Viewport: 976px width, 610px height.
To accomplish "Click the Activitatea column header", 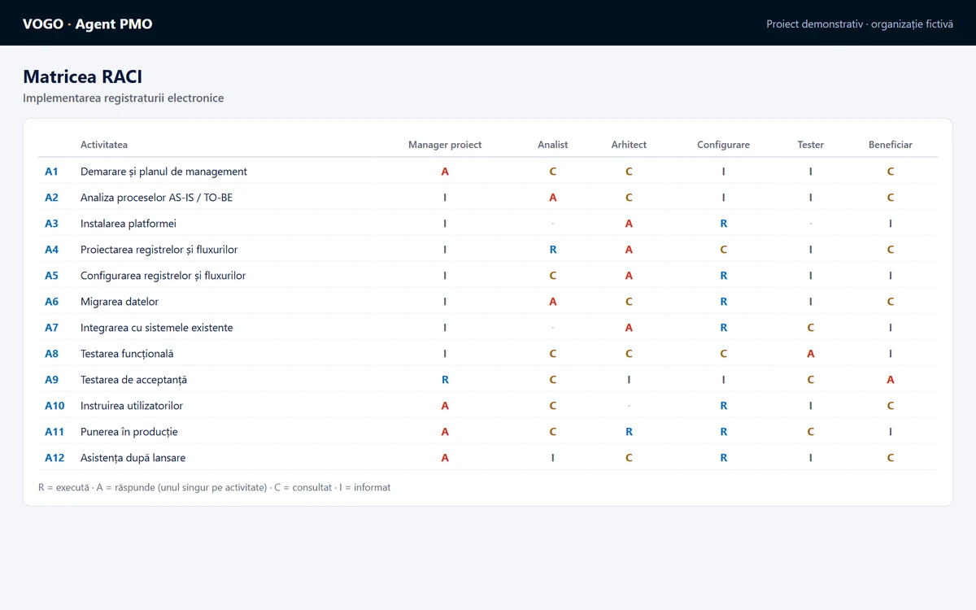I will point(104,145).
